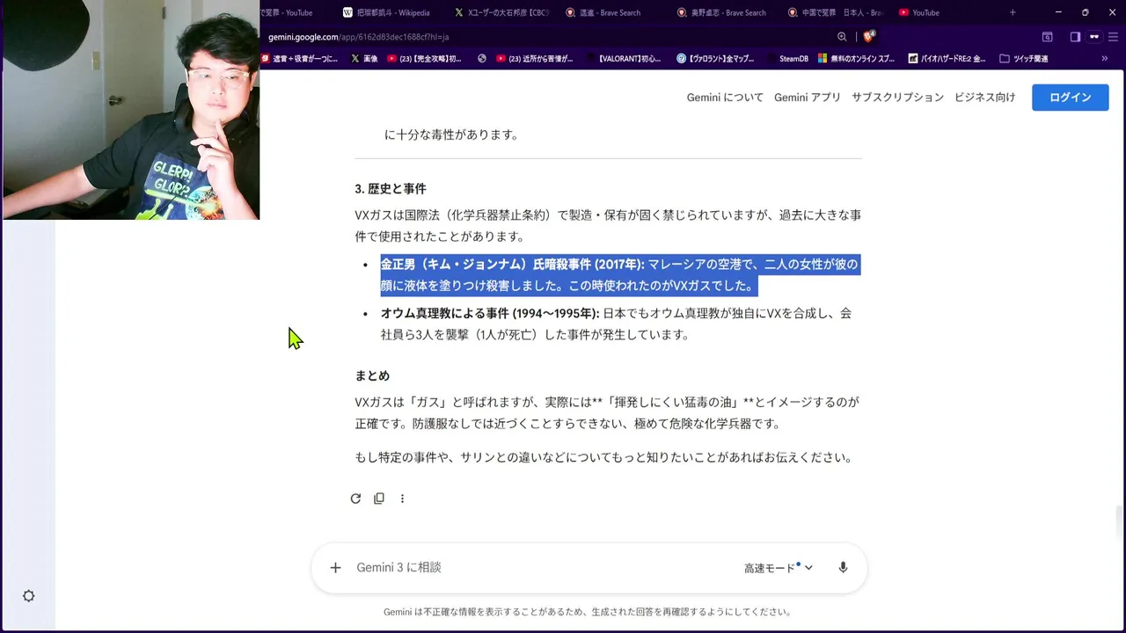Click the disclaimer text below prompt box

coord(588,612)
